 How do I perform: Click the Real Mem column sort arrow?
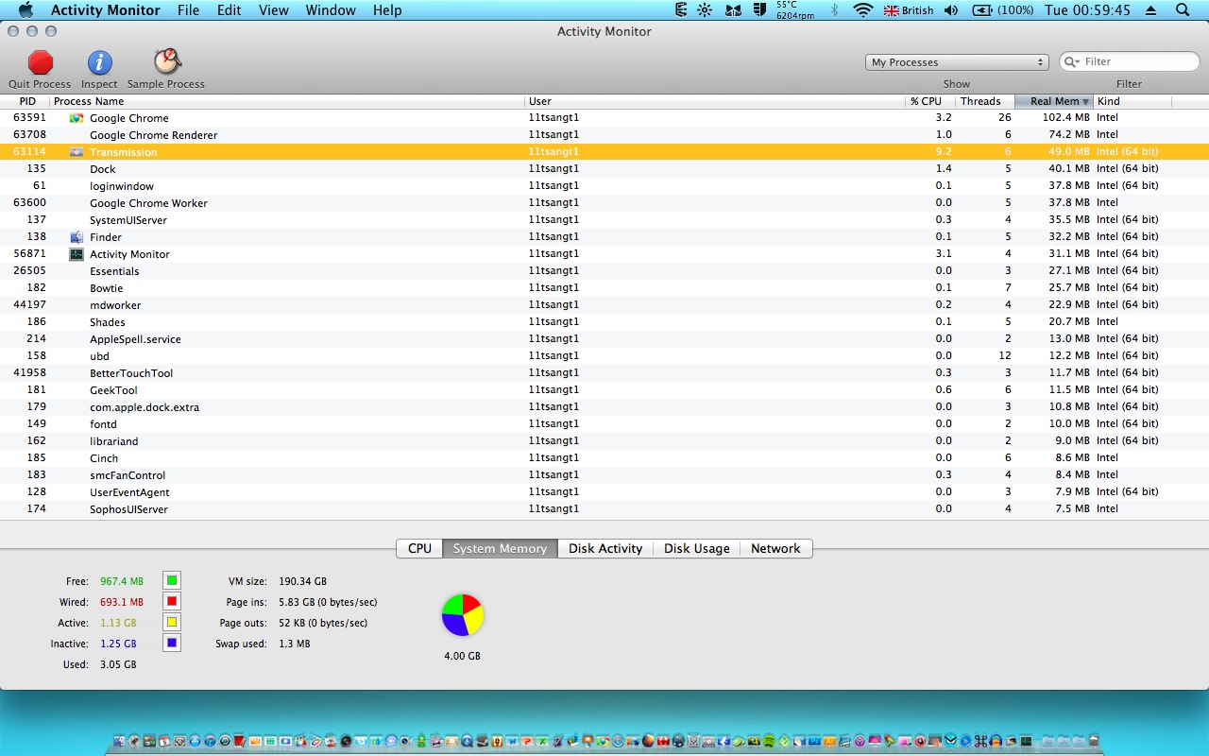click(1086, 101)
